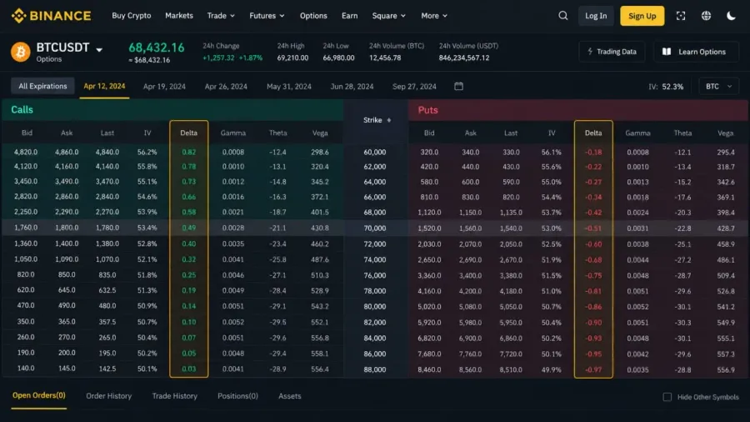Image resolution: width=750 pixels, height=422 pixels.
Task: Expand the Futures menu
Action: pyautogui.click(x=267, y=16)
